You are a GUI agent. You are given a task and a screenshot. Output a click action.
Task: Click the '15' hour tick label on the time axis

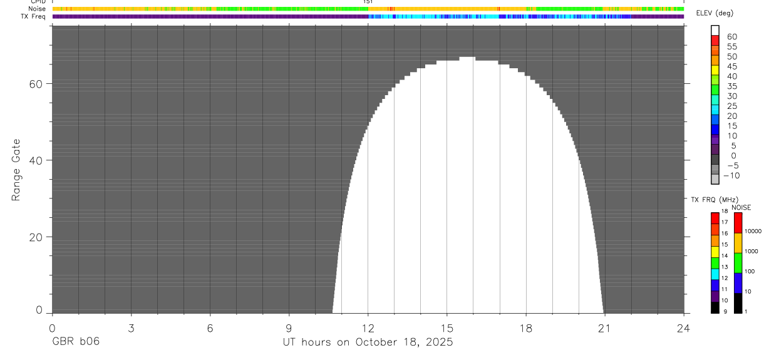coord(447,327)
